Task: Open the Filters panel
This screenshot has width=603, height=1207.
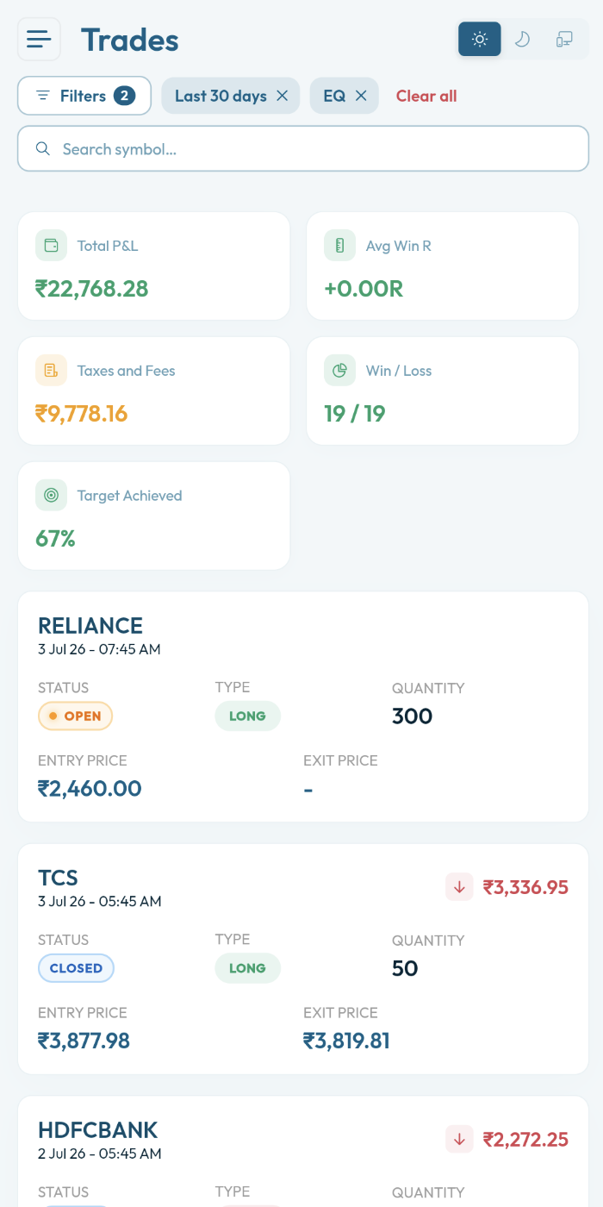Action: pos(84,96)
